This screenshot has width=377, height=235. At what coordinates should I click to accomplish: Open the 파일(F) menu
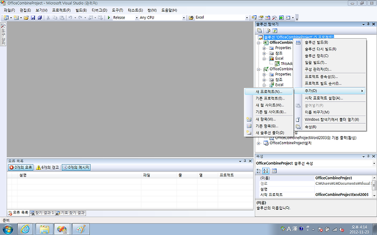coord(9,10)
